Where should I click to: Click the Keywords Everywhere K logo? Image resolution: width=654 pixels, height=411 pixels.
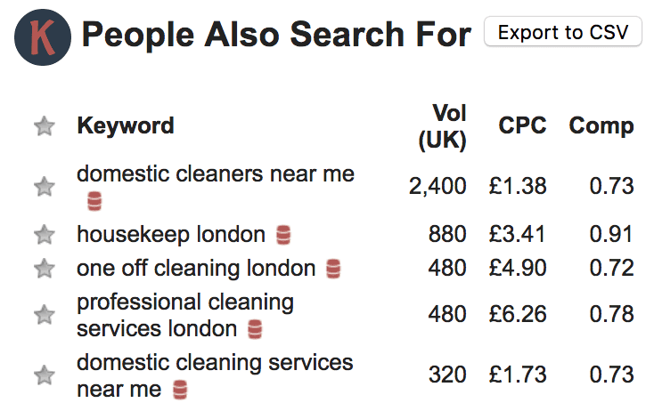click(x=43, y=37)
